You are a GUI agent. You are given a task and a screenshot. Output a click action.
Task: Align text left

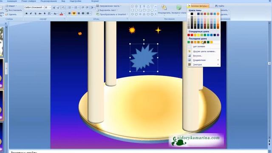tap(70, 13)
